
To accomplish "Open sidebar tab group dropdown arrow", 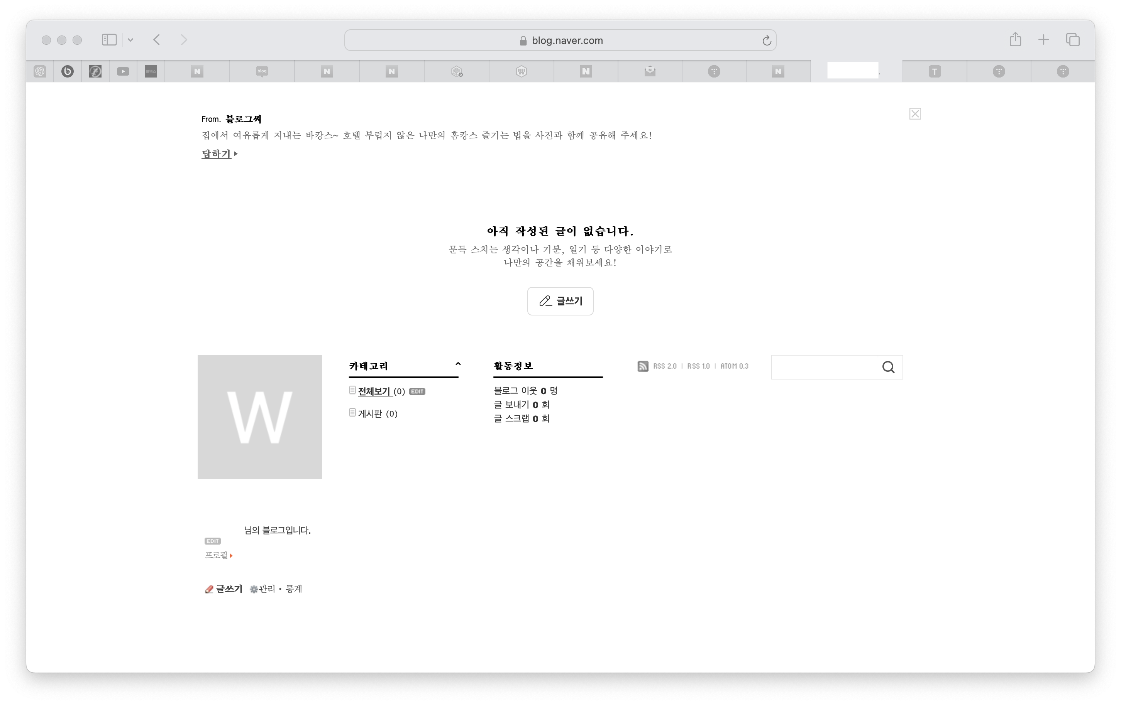I will point(131,40).
